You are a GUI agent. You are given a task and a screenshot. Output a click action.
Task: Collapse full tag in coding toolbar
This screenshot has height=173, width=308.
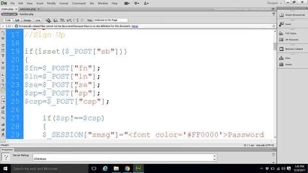coord(3,46)
